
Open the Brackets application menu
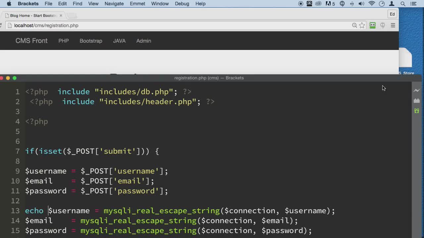tap(28, 4)
